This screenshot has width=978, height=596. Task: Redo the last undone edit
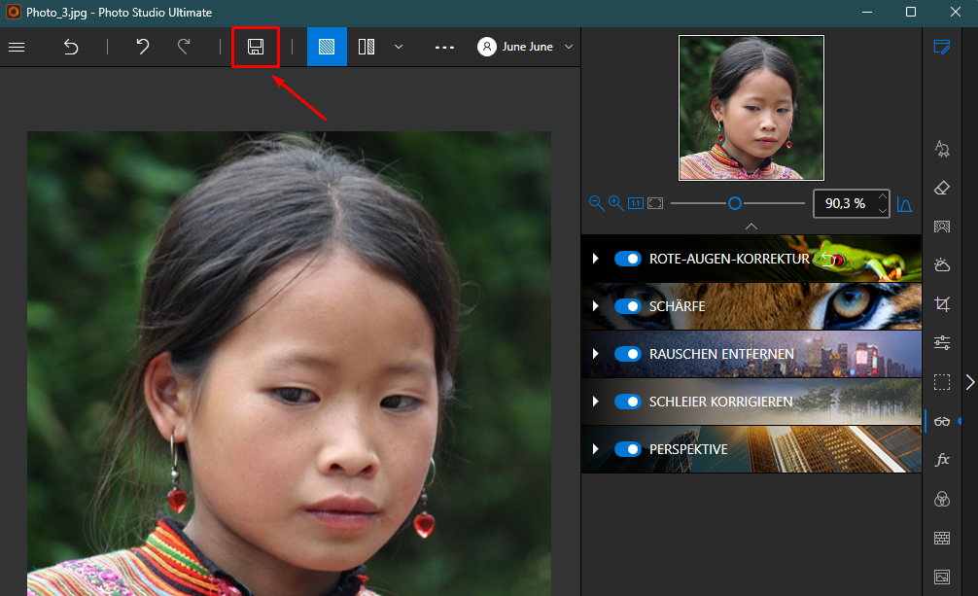(x=184, y=47)
